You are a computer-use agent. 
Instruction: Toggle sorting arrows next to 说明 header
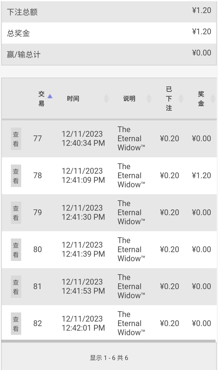pos(149,98)
